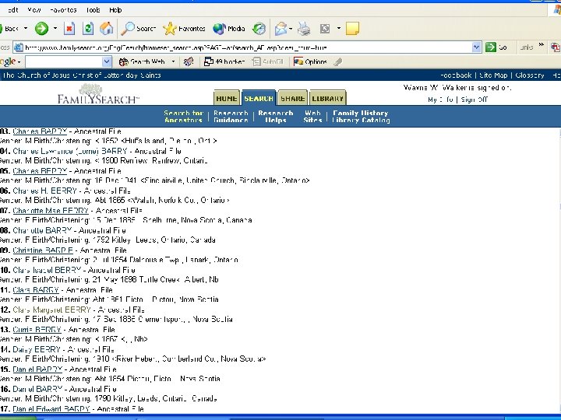This screenshot has width=561, height=420.
Task: Click the yellow note icon in toolbar
Action: 352,29
